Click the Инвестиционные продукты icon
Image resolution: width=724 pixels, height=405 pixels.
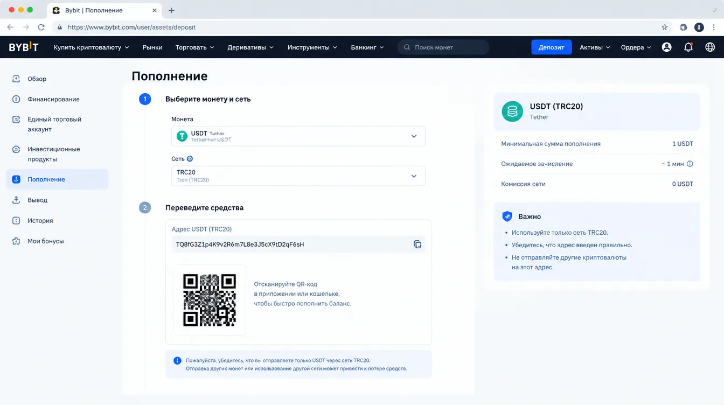16,149
